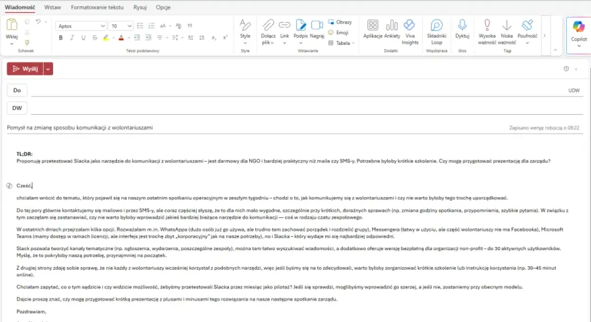Mark message as Niska ważność

click(507, 32)
